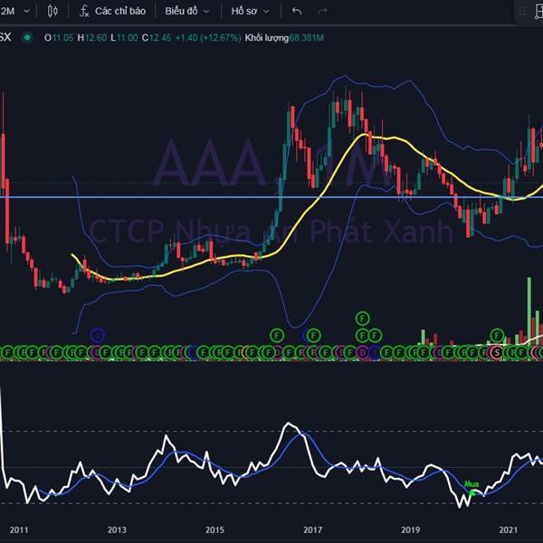Expand the Biểu đồ dropdown
Screen dimensions: 543x543
pos(187,11)
